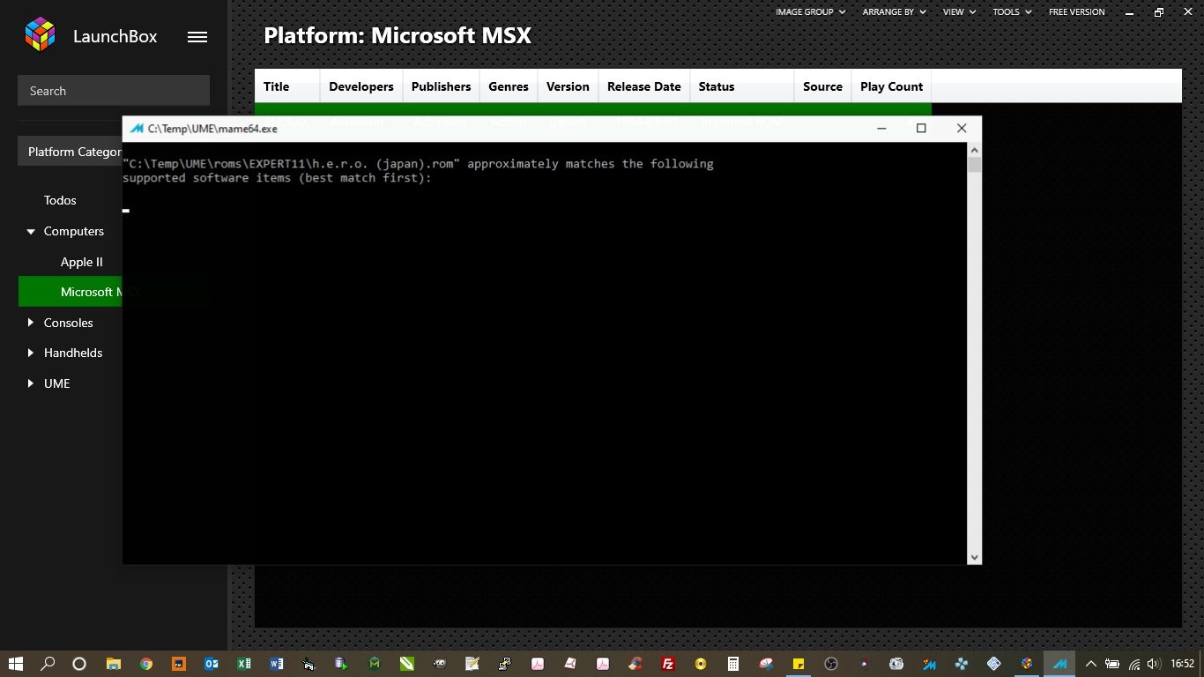The width and height of the screenshot is (1204, 677).
Task: Sort by the Release Date column
Action: click(x=644, y=86)
